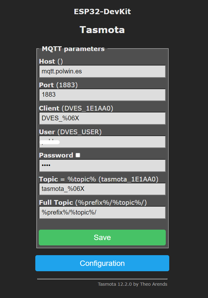
Task: Focus the Host input field
Action: click(102, 71)
